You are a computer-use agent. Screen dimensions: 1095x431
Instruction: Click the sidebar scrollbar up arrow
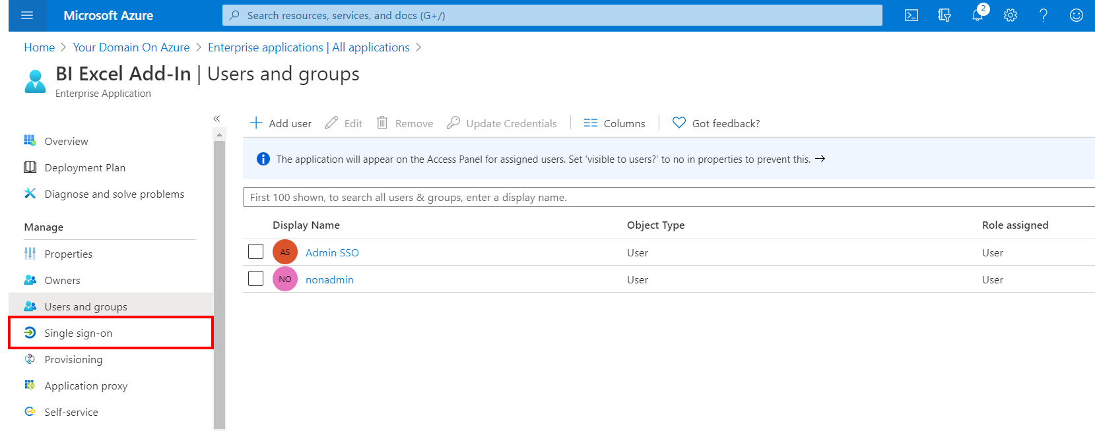tap(220, 134)
